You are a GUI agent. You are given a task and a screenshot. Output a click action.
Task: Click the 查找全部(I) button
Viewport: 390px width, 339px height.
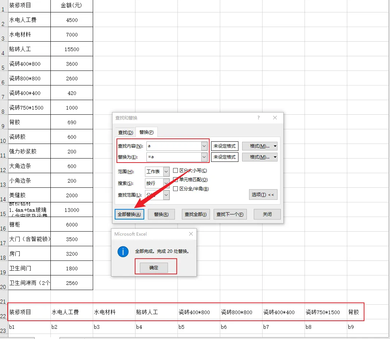click(196, 214)
